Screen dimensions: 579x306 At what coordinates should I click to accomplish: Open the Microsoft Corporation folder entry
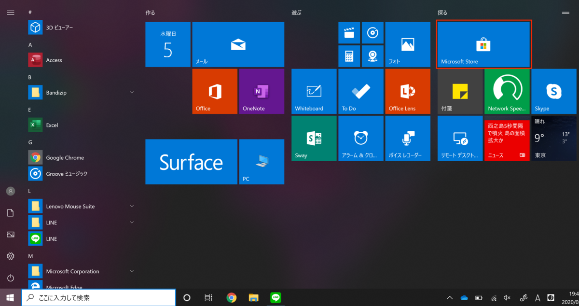coord(82,271)
